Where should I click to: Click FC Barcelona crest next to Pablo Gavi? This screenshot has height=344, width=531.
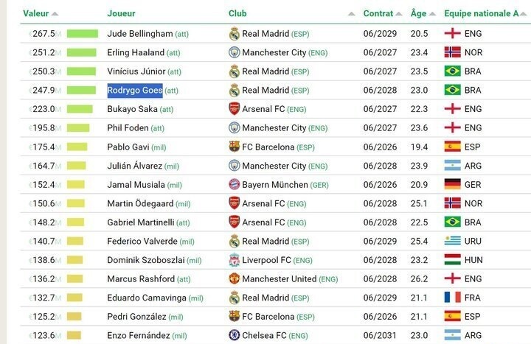235,147
